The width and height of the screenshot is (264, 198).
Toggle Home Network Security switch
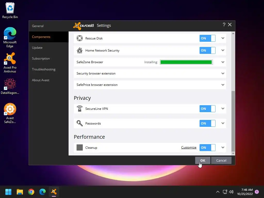[208, 50]
